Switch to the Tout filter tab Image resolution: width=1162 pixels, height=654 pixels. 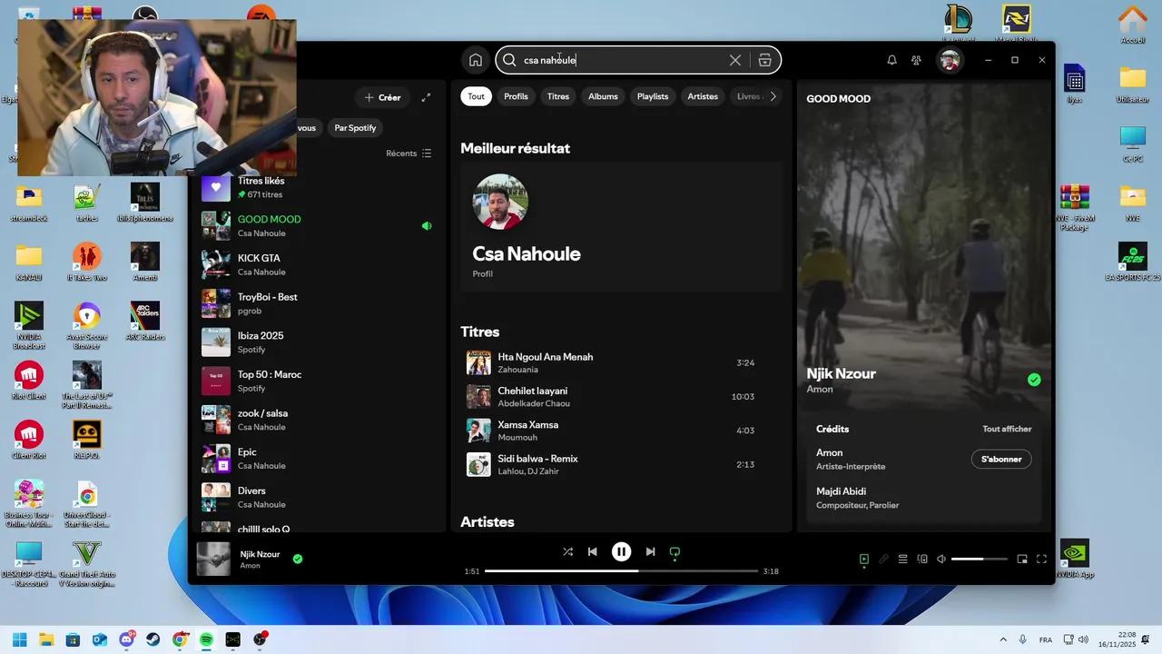click(476, 96)
